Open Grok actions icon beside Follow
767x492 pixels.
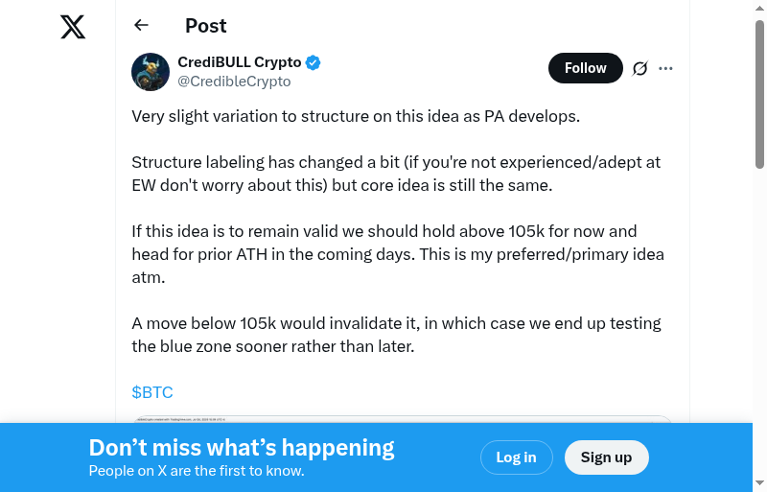coord(640,68)
